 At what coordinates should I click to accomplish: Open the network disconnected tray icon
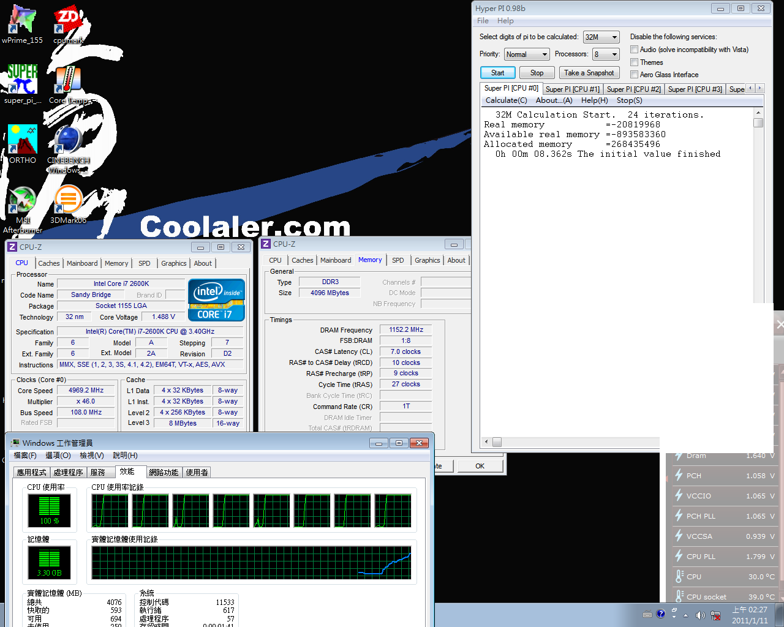click(715, 615)
